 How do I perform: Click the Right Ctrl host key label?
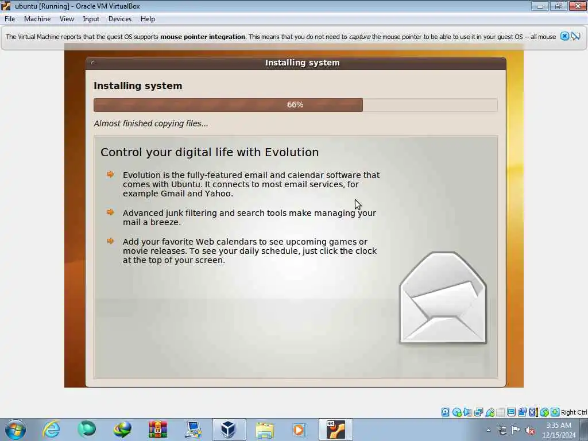pos(574,412)
